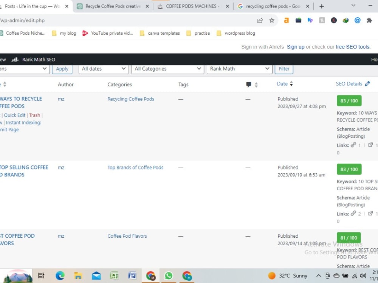Sort posts by the Title column arrows
The width and height of the screenshot is (378, 283).
[x=5, y=84]
